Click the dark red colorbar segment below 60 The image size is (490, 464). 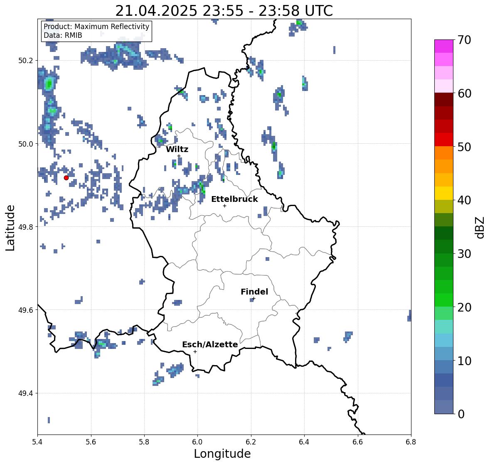pos(444,100)
